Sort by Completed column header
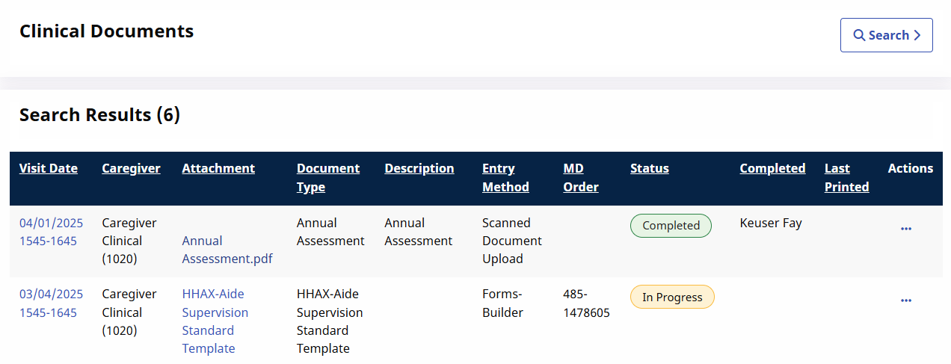The height and width of the screenshot is (364, 951). coord(772,168)
